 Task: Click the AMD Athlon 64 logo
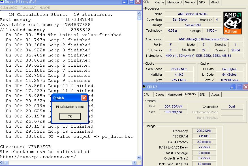coord(232,23)
